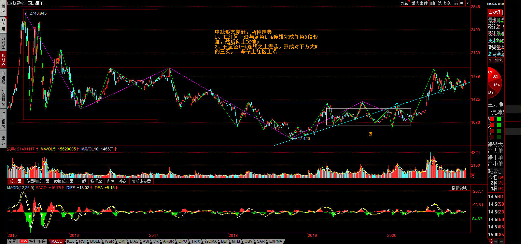This screenshot has height=244, width=521.
Task: Select the 换手率 turnover tab
Action: click(x=96, y=181)
